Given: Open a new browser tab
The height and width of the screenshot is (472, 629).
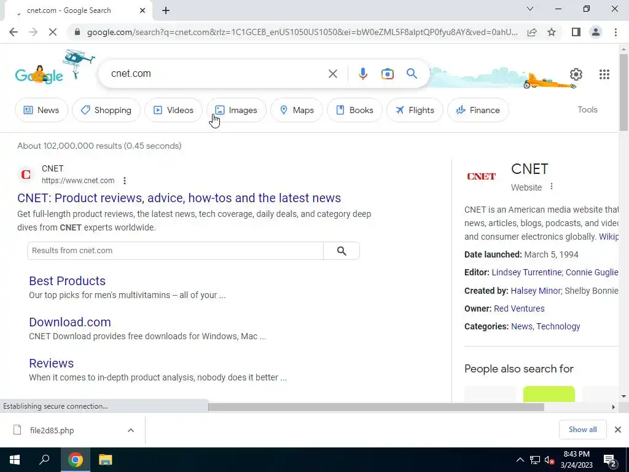Looking at the screenshot, I should coord(166,11).
